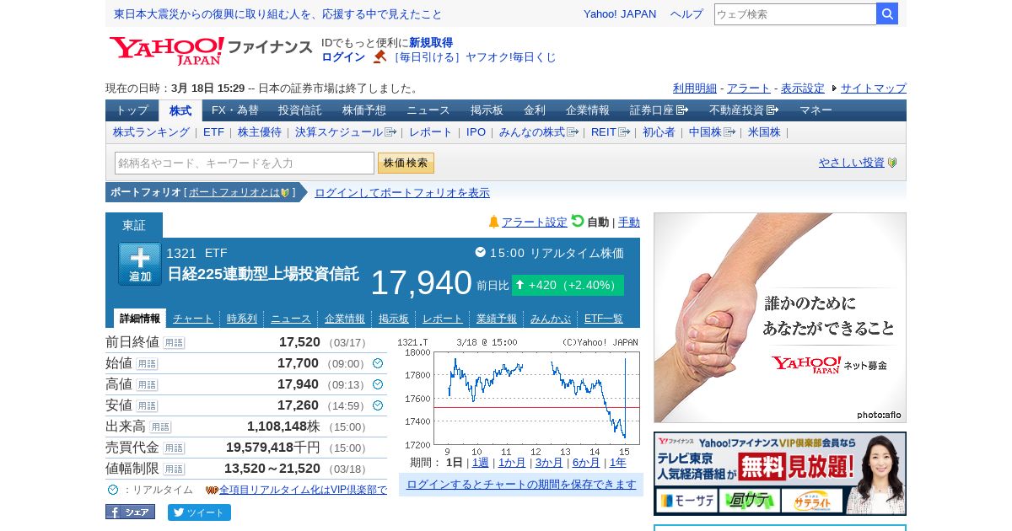Viewport: 1012px width, 531px height.
Task: Click the 株価検索 button
Action: (406, 163)
